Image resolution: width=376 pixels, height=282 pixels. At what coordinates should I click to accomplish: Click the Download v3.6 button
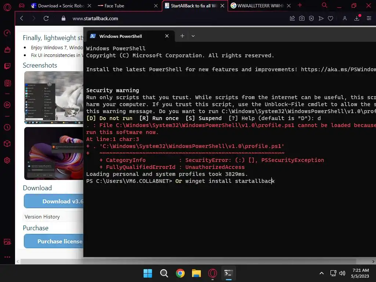tap(54, 201)
